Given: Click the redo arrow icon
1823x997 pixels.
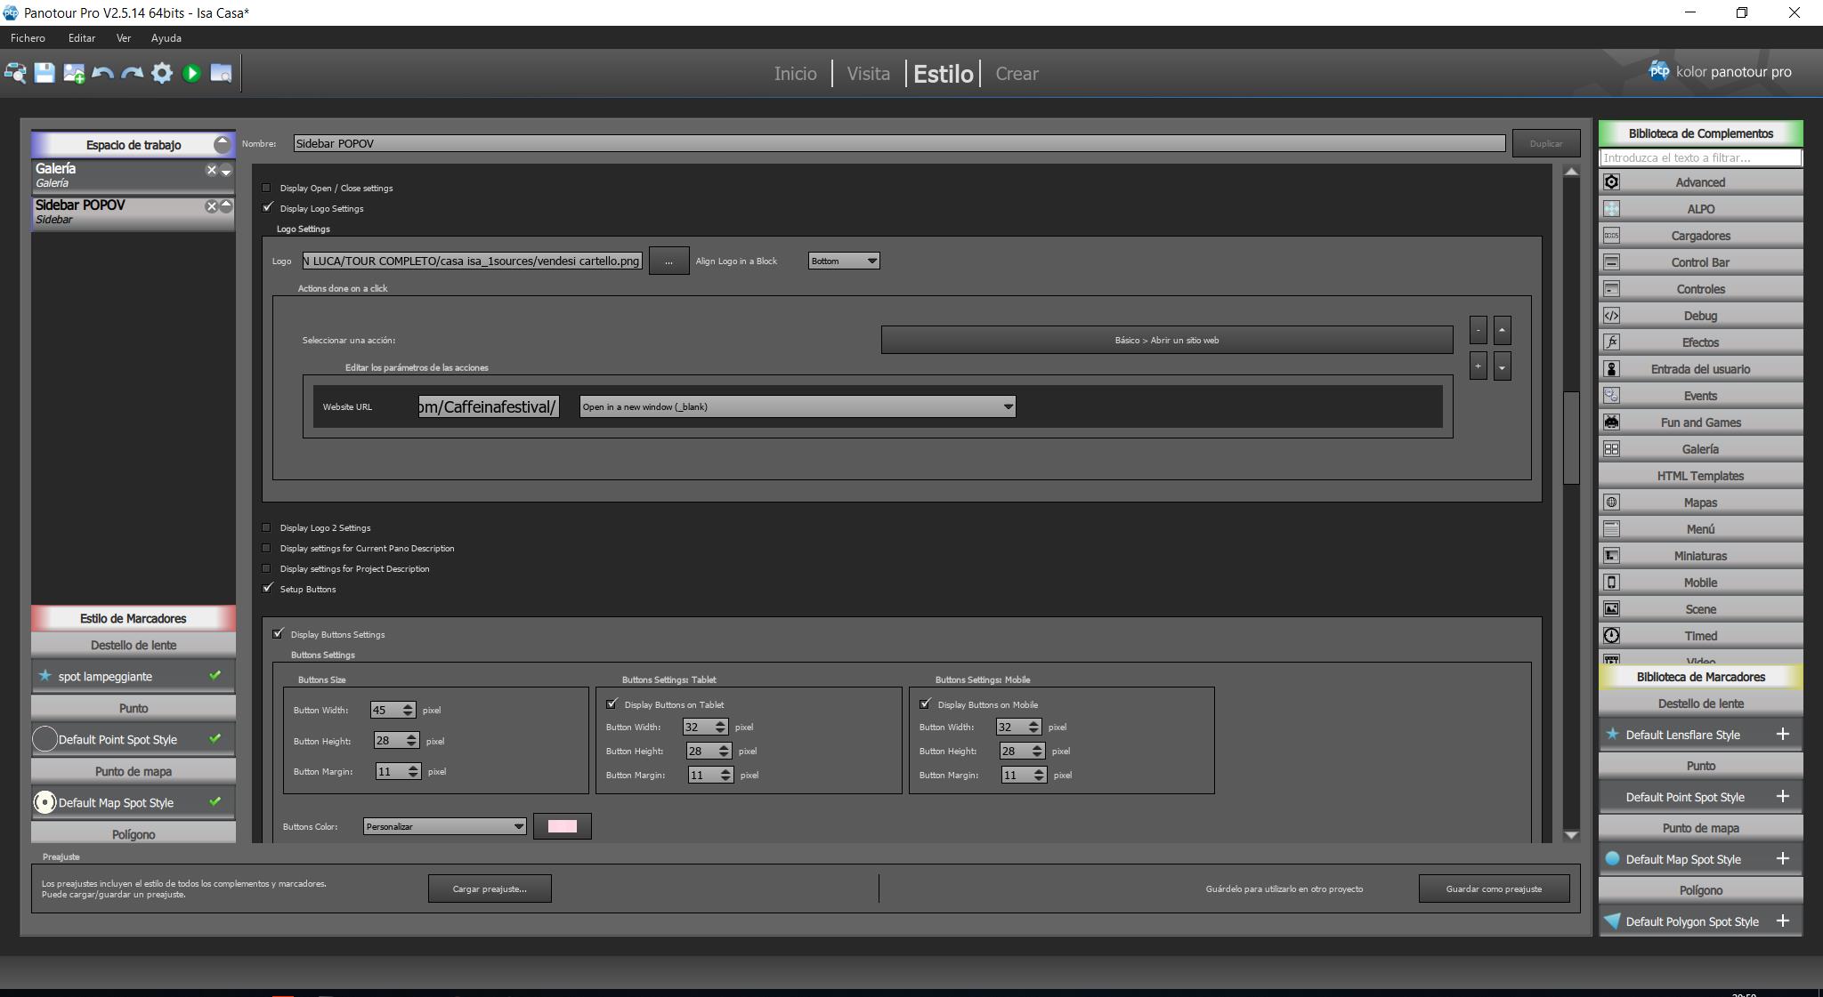Looking at the screenshot, I should [x=133, y=73].
